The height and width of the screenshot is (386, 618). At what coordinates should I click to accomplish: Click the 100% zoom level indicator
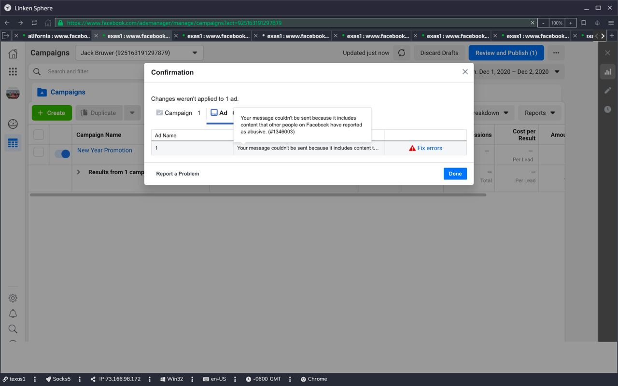557,23
